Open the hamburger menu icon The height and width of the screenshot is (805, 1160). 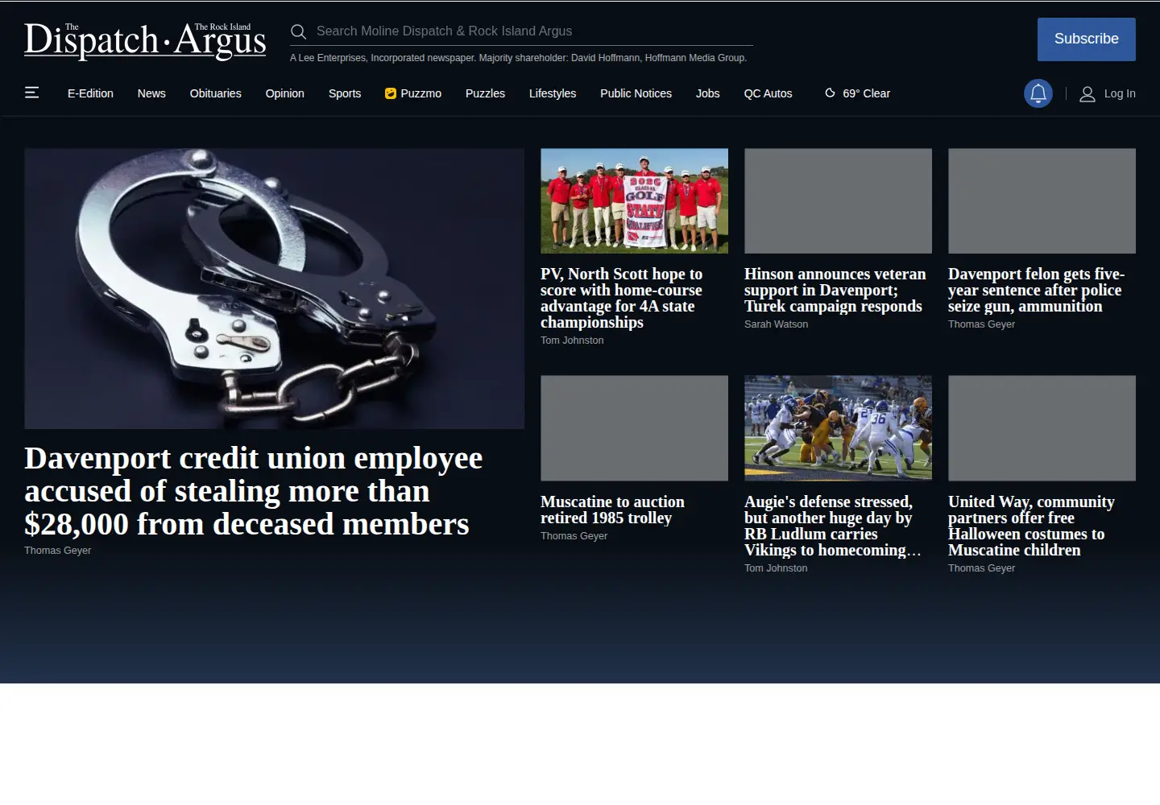point(31,93)
